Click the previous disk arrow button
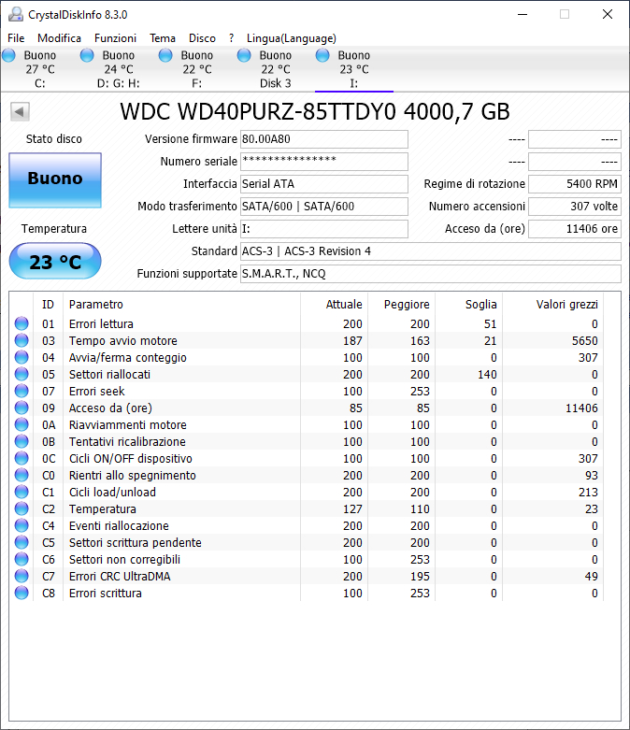 tap(20, 112)
